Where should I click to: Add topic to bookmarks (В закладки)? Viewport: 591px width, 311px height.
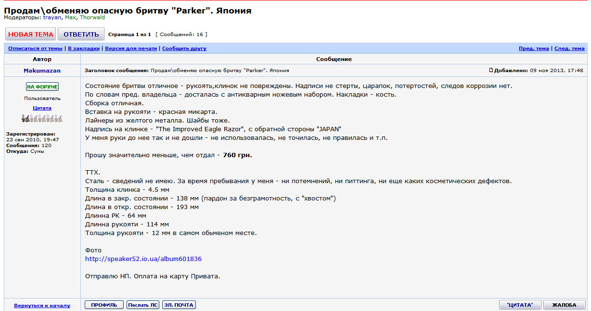click(x=84, y=49)
